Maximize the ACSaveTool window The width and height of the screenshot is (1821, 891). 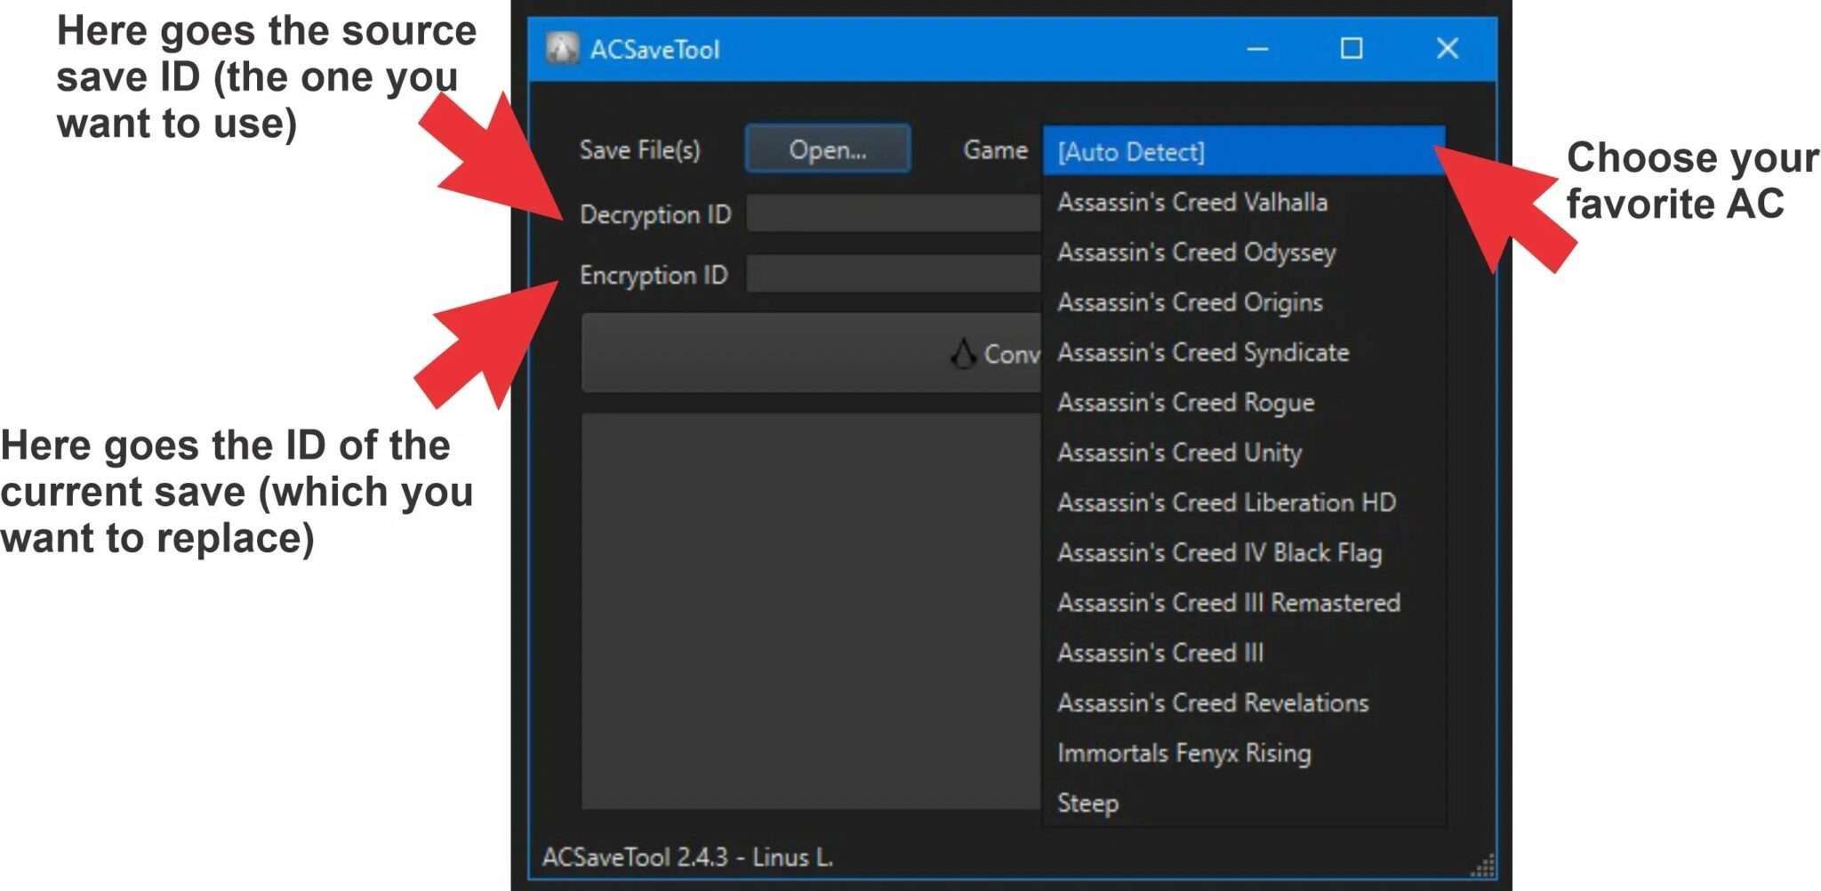click(x=1352, y=49)
